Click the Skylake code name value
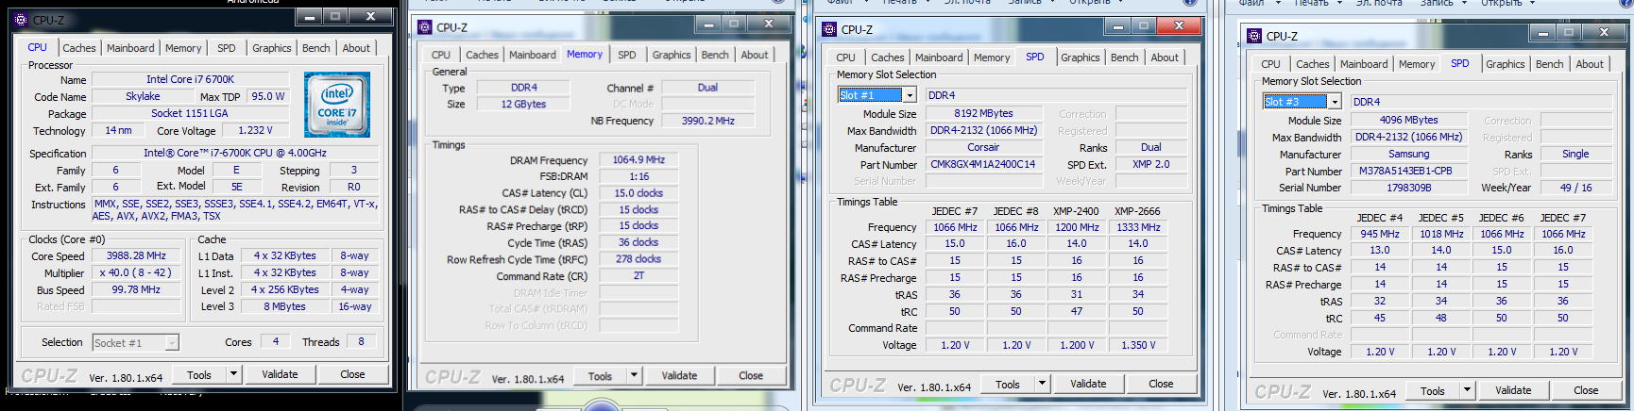This screenshot has width=1634, height=411. 143,96
